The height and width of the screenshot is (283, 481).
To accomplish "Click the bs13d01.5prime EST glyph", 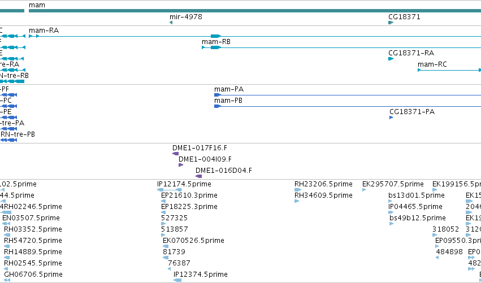I will coord(390,201).
